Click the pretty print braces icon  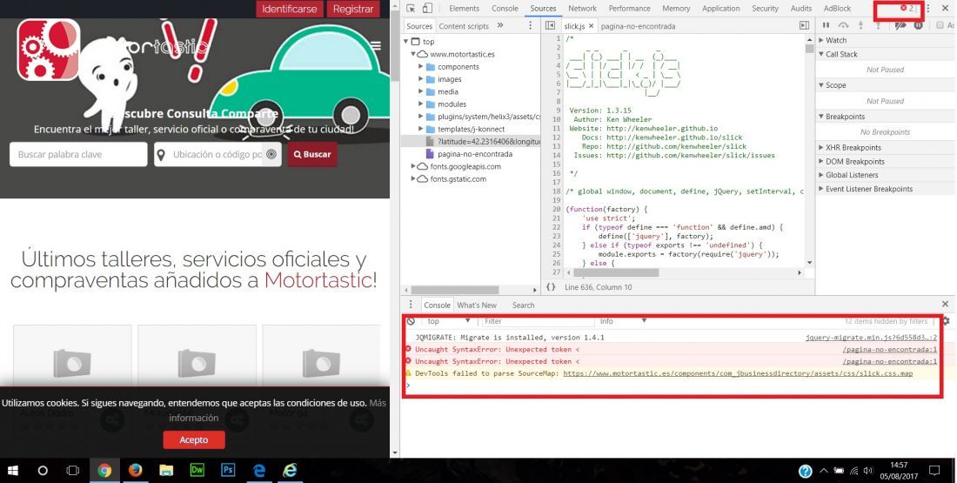tap(551, 287)
